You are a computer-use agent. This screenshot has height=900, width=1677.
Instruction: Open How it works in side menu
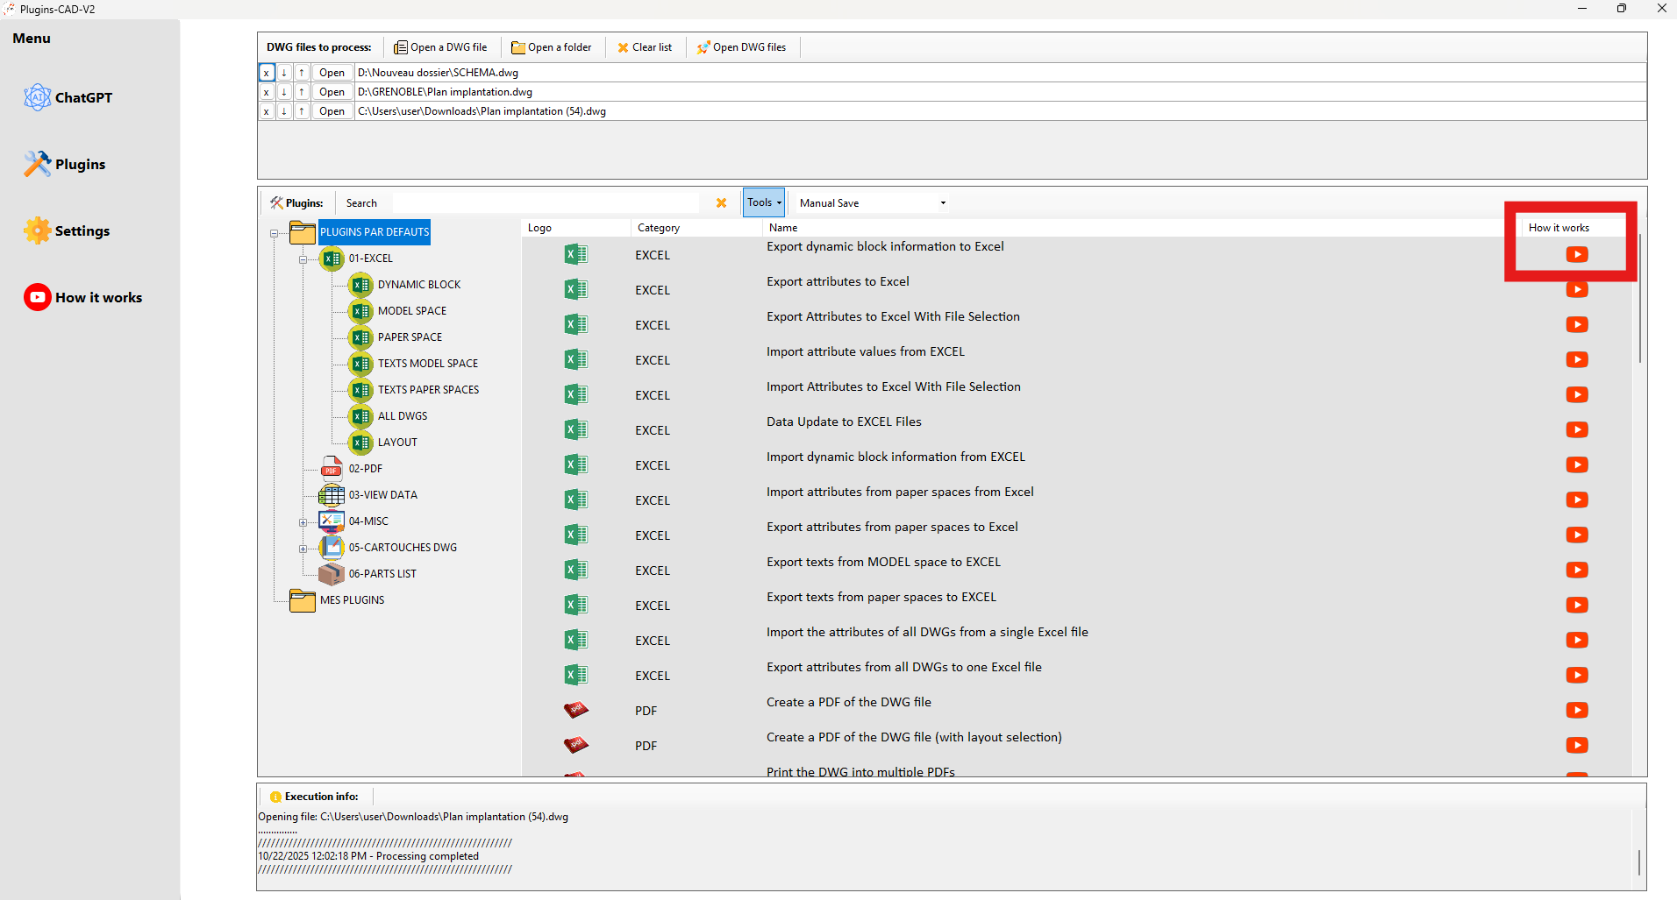pos(82,297)
